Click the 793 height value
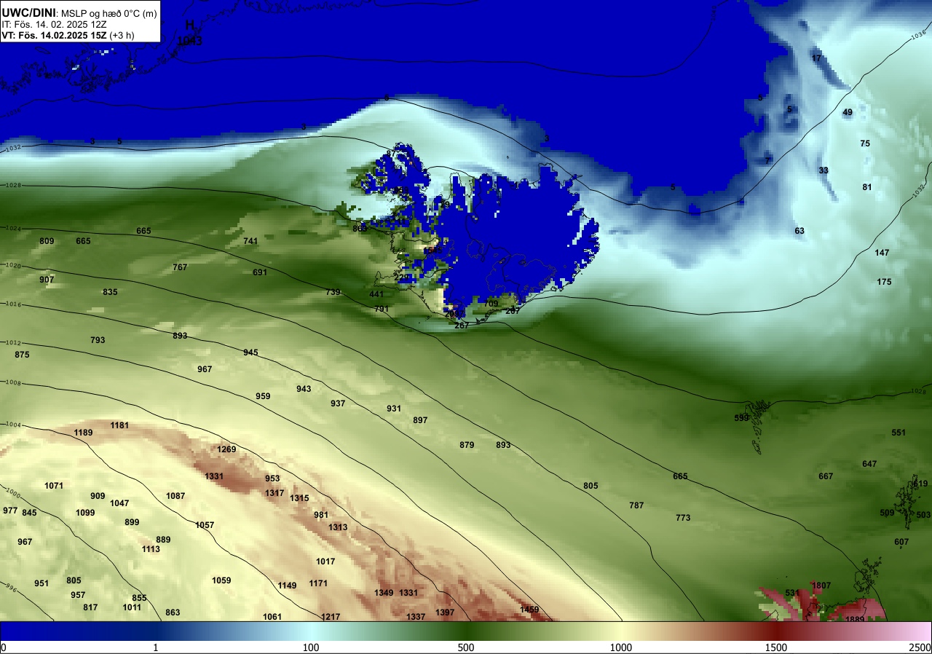This screenshot has width=932, height=654. coord(98,340)
